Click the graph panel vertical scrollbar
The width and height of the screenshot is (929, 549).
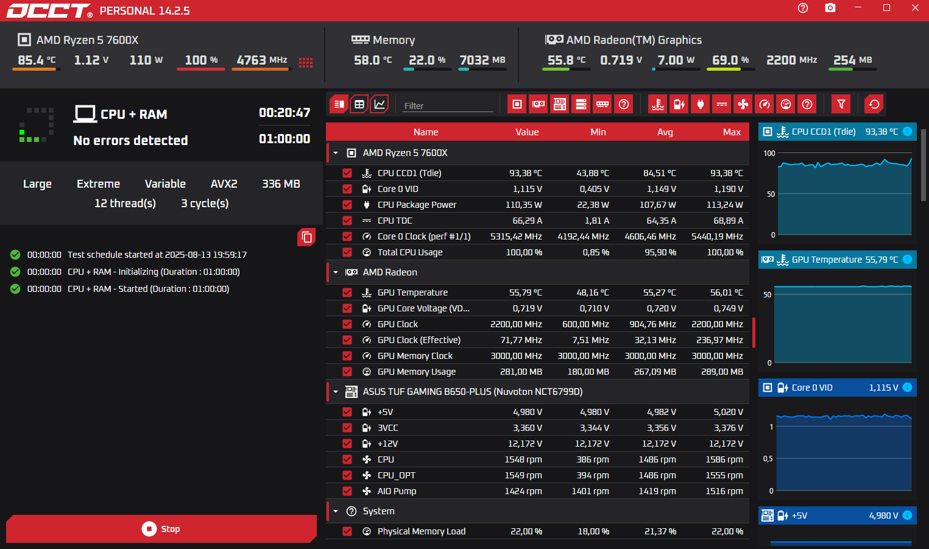924,165
